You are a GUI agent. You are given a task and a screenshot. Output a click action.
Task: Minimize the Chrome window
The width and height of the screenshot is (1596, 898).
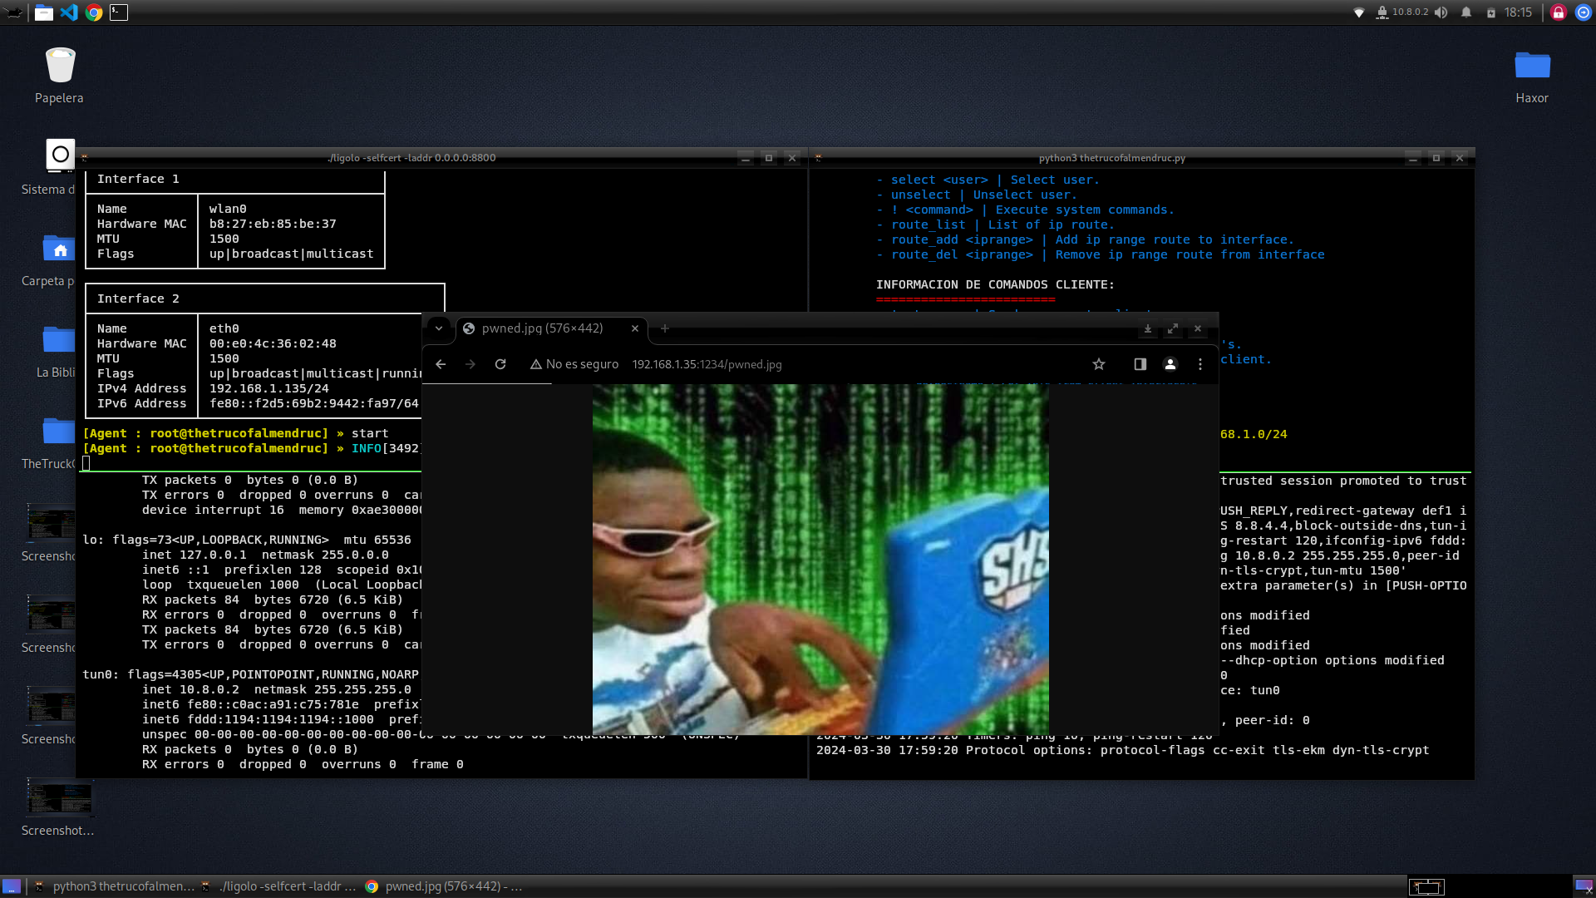coord(1148,328)
